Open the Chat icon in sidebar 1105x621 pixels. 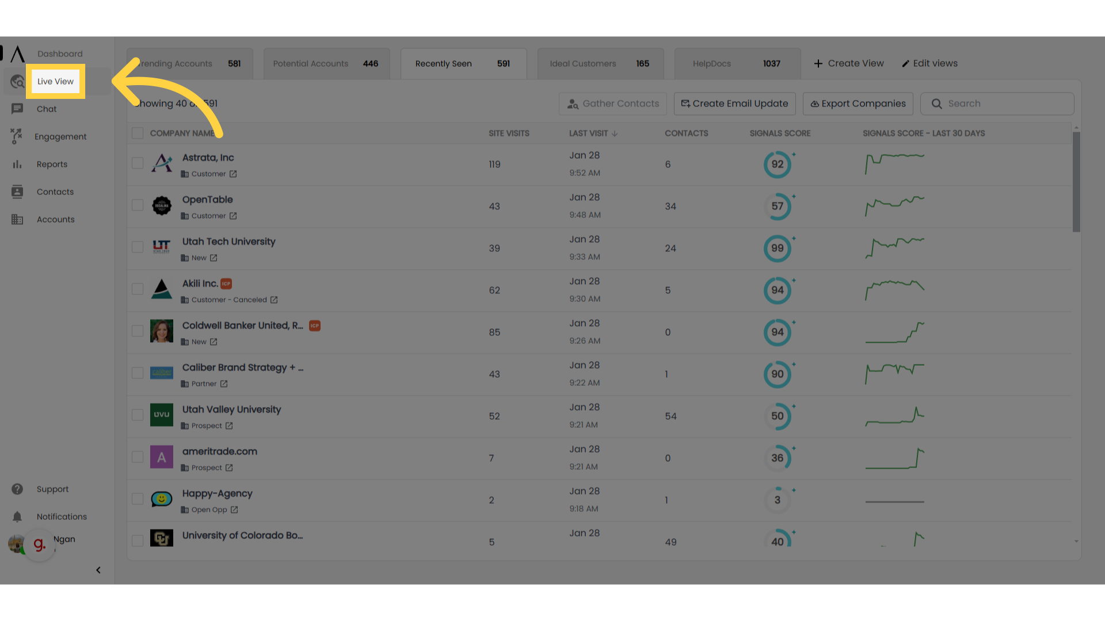point(17,109)
